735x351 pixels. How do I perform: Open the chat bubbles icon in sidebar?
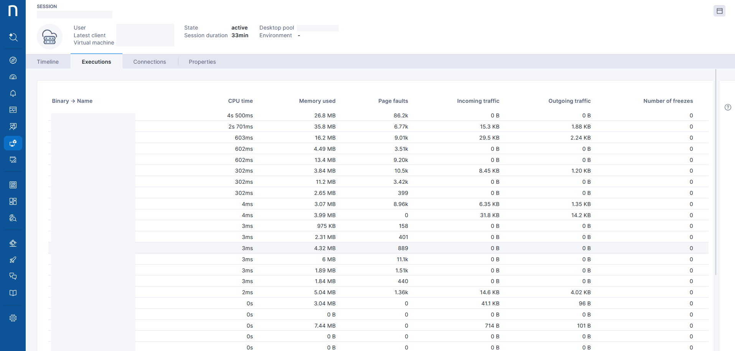click(13, 276)
